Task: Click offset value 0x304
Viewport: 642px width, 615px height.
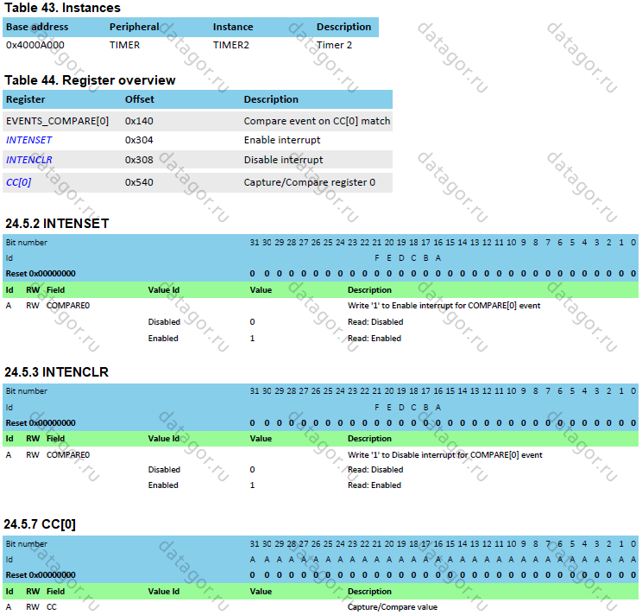Action: tap(139, 140)
